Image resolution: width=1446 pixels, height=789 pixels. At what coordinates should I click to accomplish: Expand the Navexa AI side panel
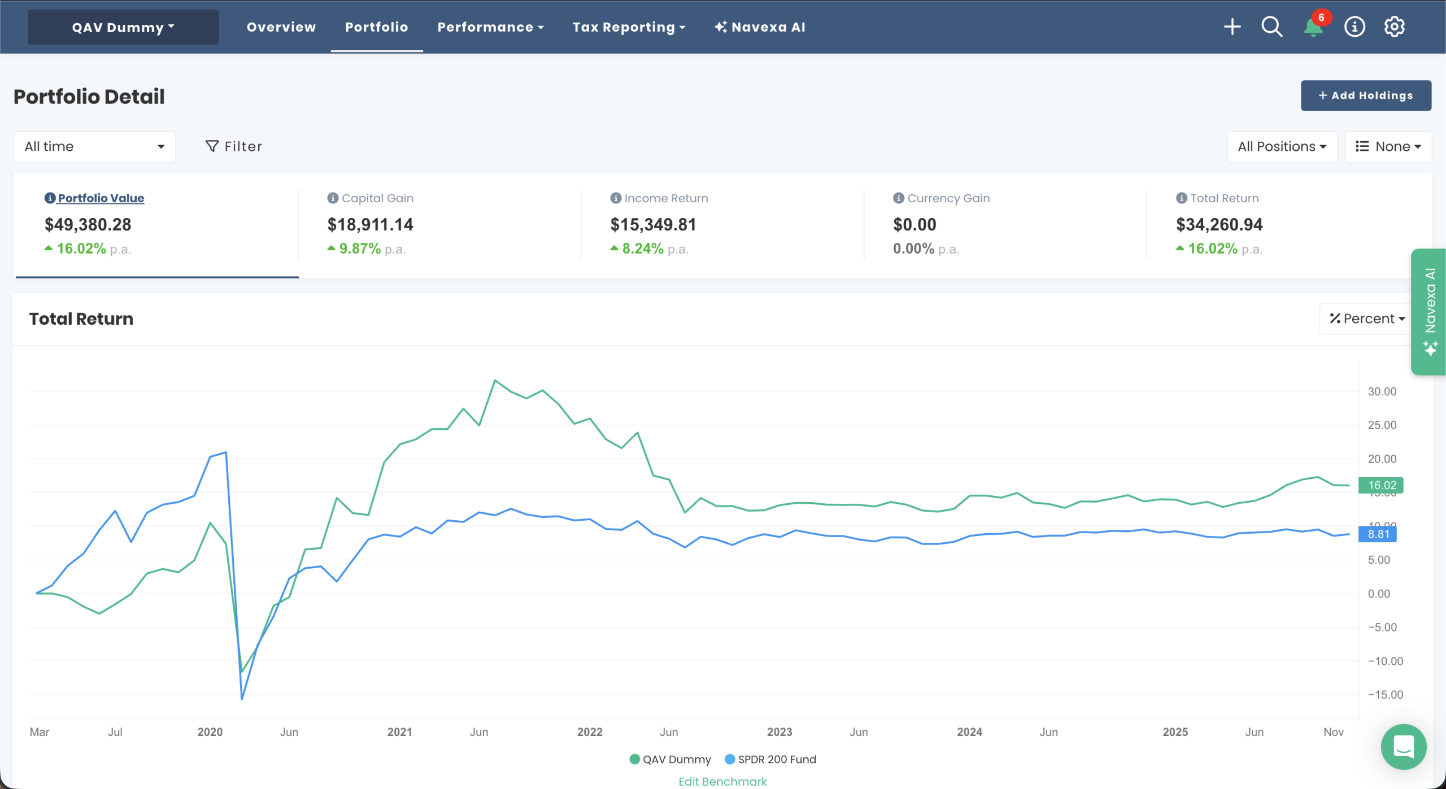(x=1429, y=311)
